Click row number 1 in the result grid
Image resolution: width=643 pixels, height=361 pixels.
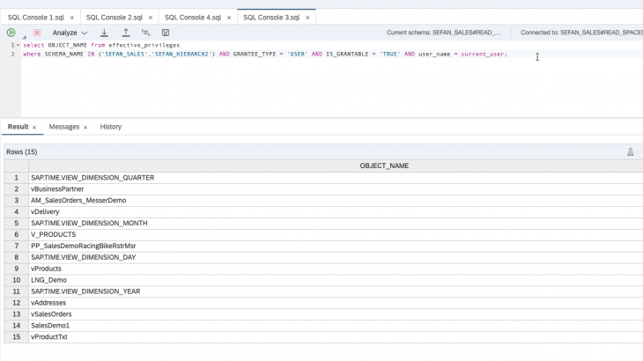click(17, 178)
